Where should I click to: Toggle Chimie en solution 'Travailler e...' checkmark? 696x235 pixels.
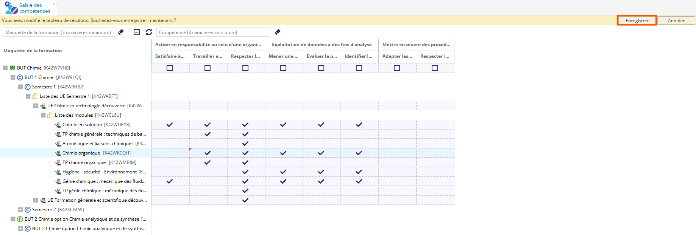click(x=208, y=125)
